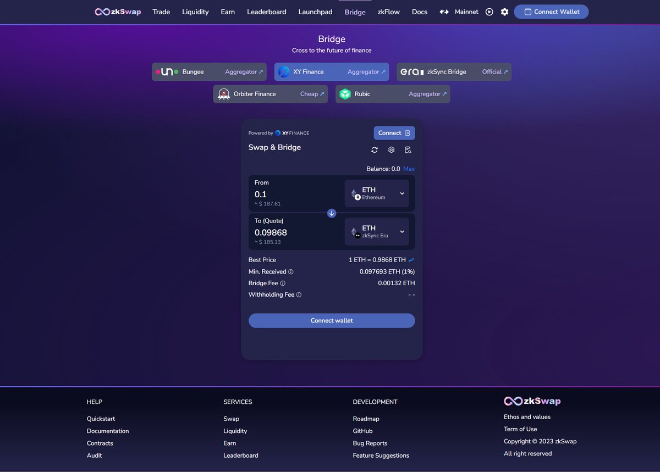The width and height of the screenshot is (660, 472).
Task: Open footer Earn link
Action: (230, 443)
